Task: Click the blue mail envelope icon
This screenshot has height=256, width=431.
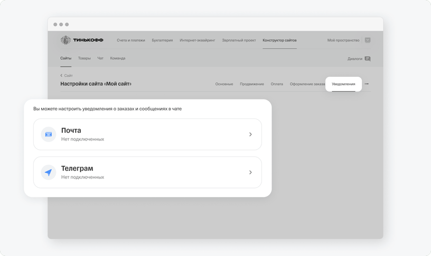Action: coord(49,134)
